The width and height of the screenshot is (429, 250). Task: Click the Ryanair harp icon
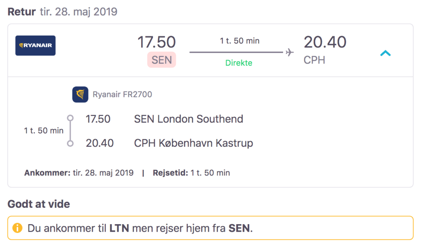(80, 95)
